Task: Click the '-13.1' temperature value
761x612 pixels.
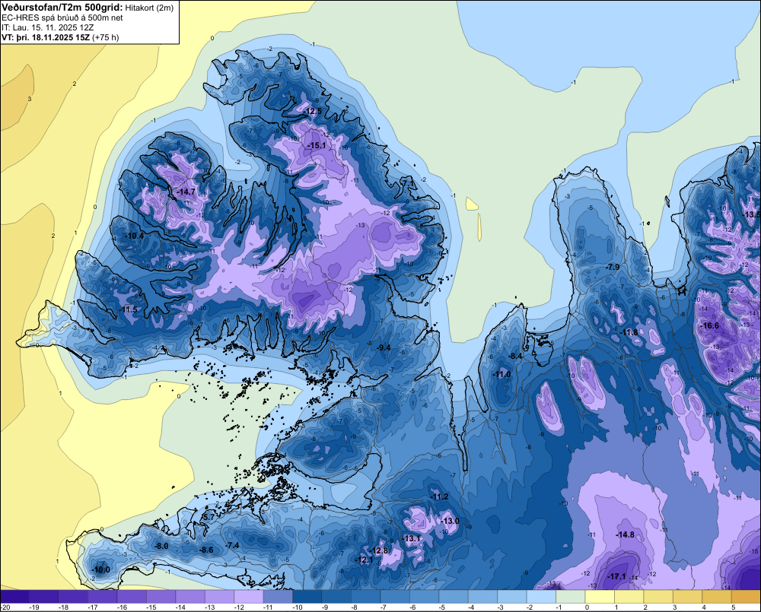Action: tap(412, 538)
